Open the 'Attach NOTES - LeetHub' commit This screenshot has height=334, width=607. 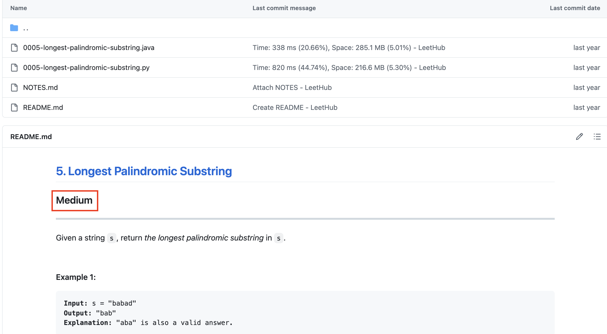pos(292,87)
